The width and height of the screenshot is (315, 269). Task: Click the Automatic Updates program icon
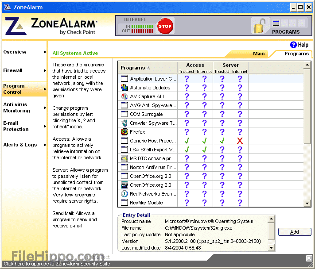click(x=124, y=88)
